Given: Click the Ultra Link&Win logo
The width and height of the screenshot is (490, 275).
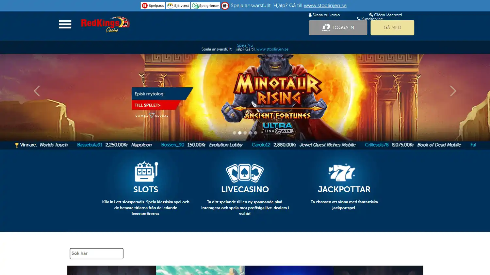Looking at the screenshot, I should tap(278, 128).
